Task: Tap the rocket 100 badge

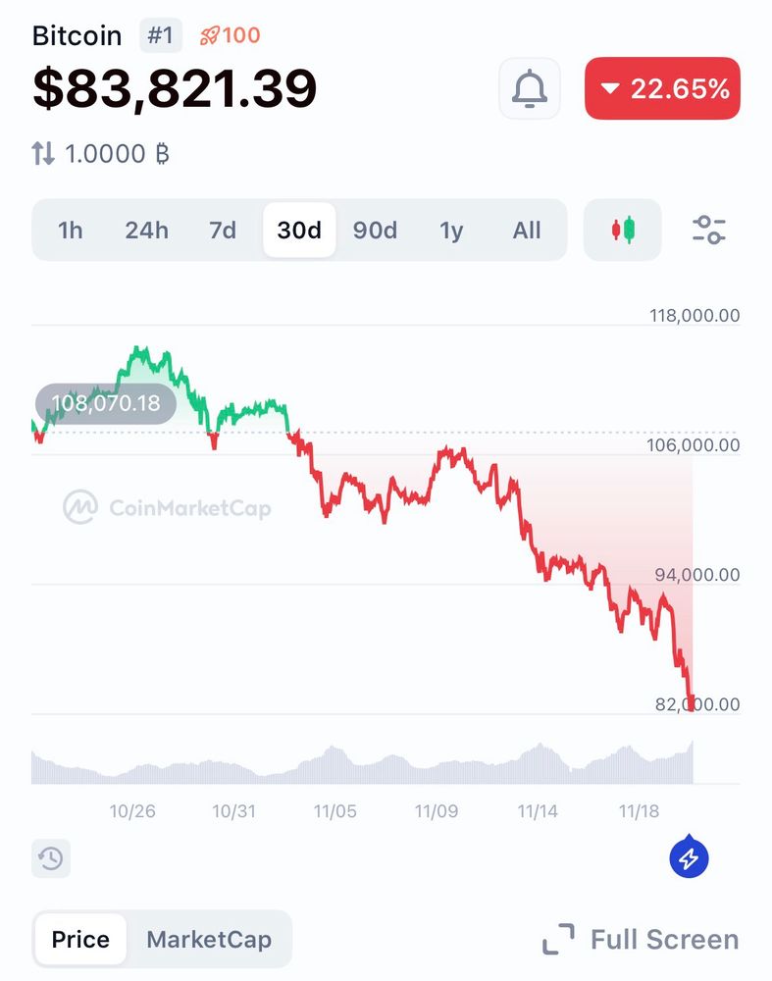Action: tap(231, 36)
